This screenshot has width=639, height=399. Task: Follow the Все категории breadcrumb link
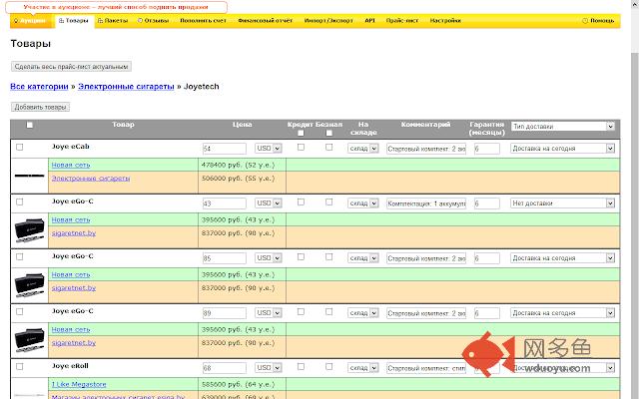pyautogui.click(x=39, y=87)
